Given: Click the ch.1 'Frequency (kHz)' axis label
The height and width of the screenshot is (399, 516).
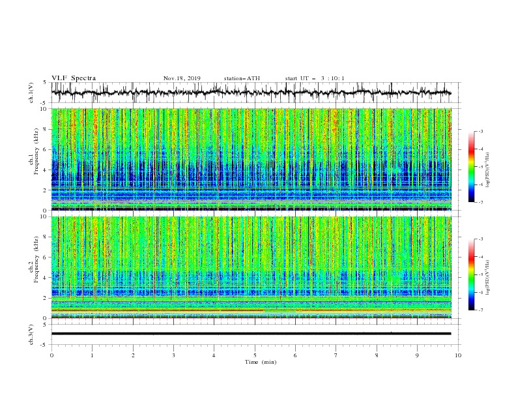Looking at the screenshot, I should point(36,150).
